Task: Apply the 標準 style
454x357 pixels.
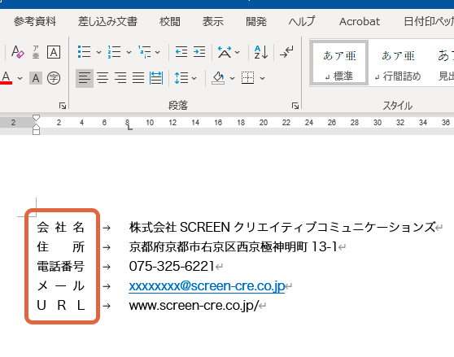Action: [339, 63]
